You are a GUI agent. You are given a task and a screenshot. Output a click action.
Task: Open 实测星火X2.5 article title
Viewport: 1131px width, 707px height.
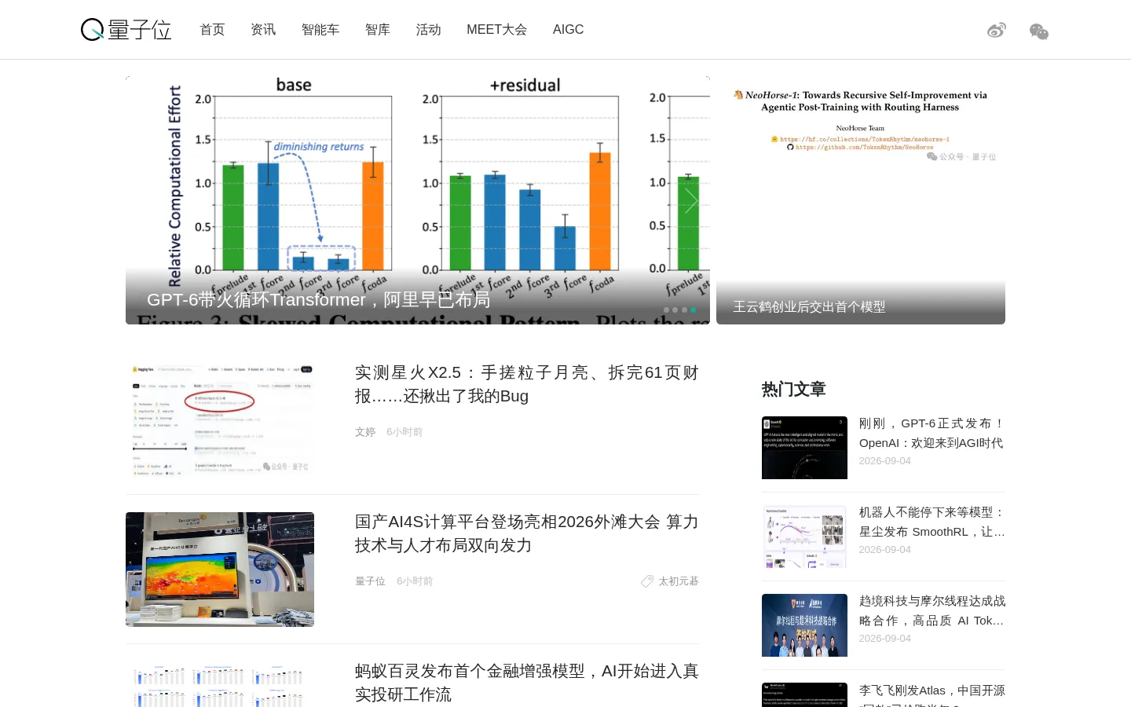[x=526, y=384]
